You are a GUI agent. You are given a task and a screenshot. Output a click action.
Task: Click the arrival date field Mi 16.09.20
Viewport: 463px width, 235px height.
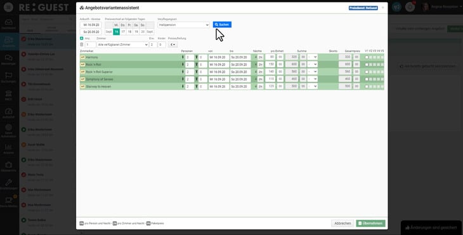[91, 25]
